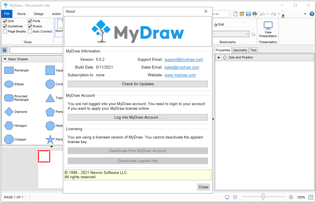Collapse the Basic Shapes library

(5, 59)
